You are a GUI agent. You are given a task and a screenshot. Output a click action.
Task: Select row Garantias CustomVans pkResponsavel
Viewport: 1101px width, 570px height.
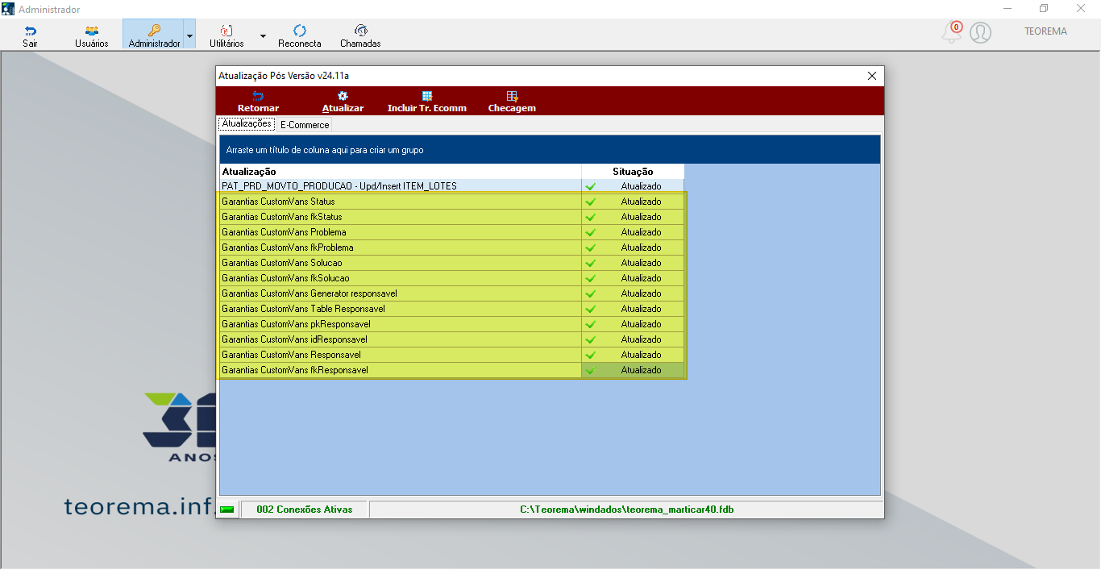pyautogui.click(x=452, y=324)
